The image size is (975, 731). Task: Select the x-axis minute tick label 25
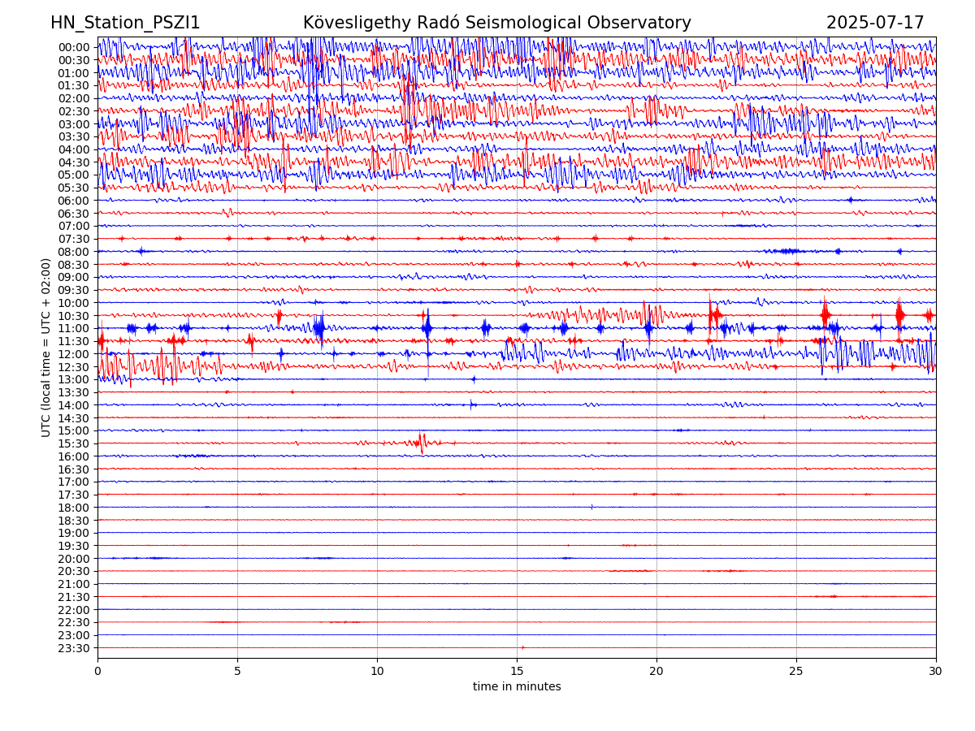coord(796,672)
